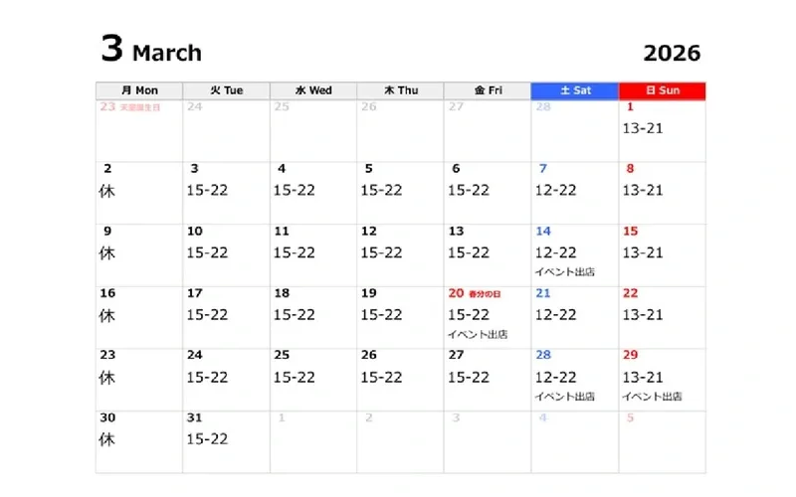Click the Thu column header
The width and height of the screenshot is (796, 497).
click(400, 90)
